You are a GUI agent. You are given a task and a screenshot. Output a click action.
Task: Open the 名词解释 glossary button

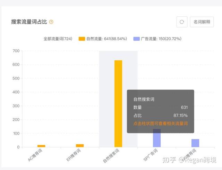[x=202, y=22]
